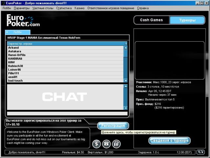
Task: Click the 12:08 (EDT) clock
Action: click(x=184, y=152)
